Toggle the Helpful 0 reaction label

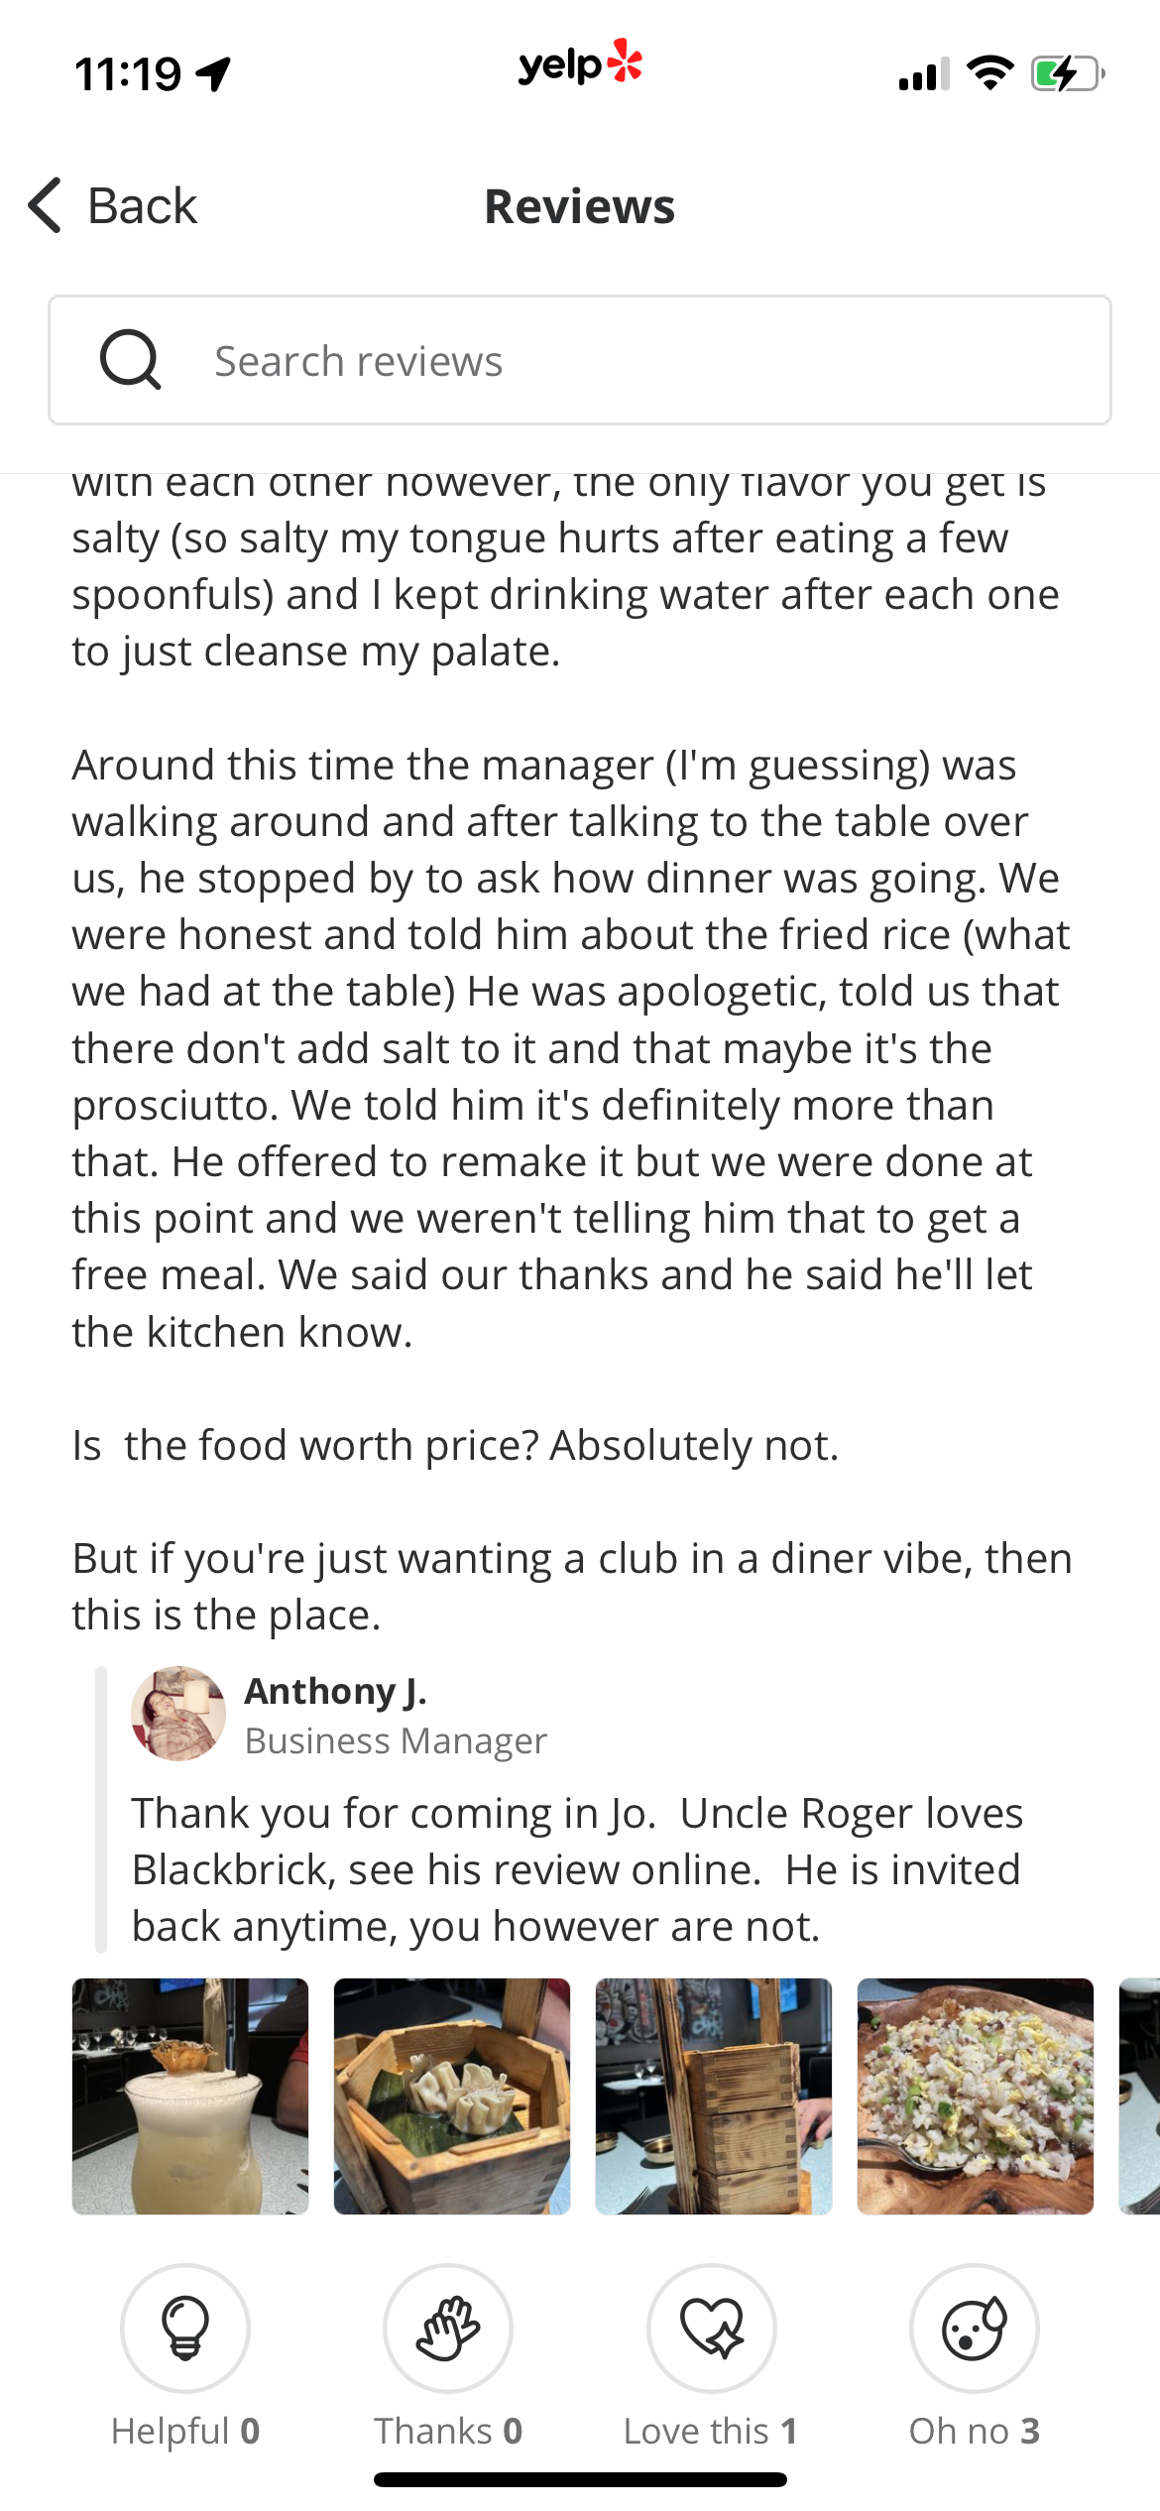185,2431
